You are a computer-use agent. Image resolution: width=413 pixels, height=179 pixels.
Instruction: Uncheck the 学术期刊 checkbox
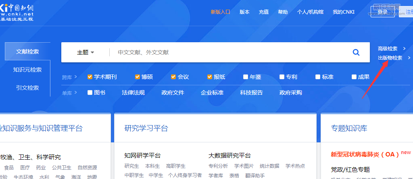(90, 77)
